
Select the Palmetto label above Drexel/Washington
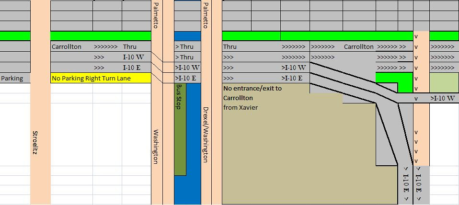click(x=206, y=15)
